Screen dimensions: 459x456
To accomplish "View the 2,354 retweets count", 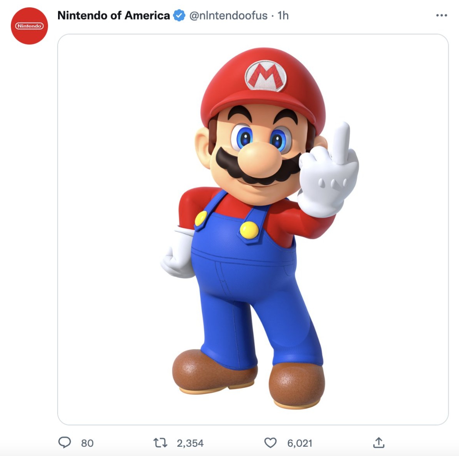I will tap(190, 443).
